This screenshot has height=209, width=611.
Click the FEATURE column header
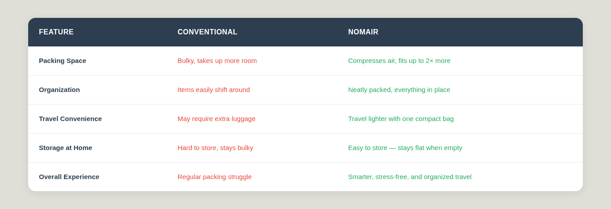56,32
